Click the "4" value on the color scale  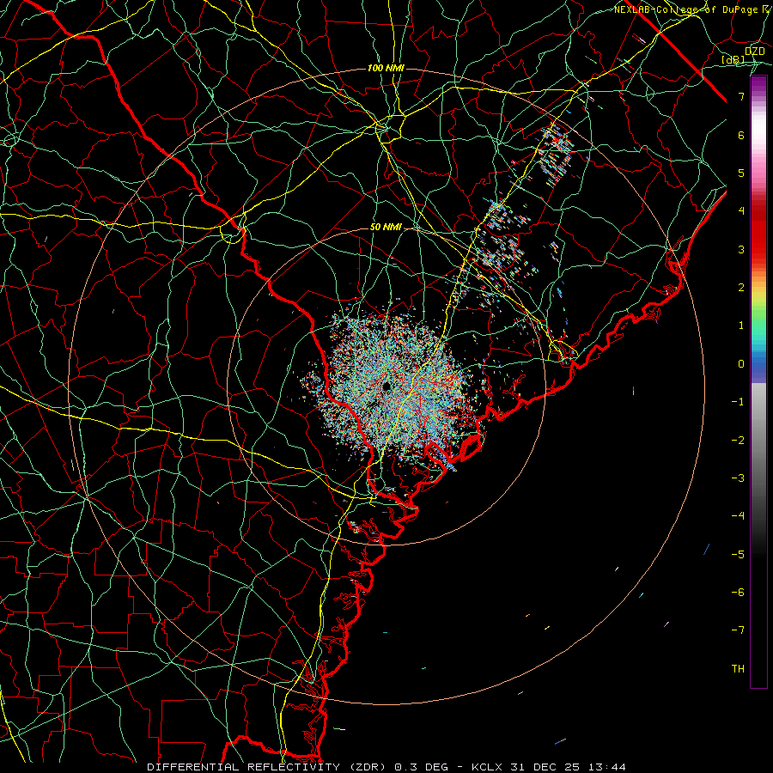pos(741,211)
